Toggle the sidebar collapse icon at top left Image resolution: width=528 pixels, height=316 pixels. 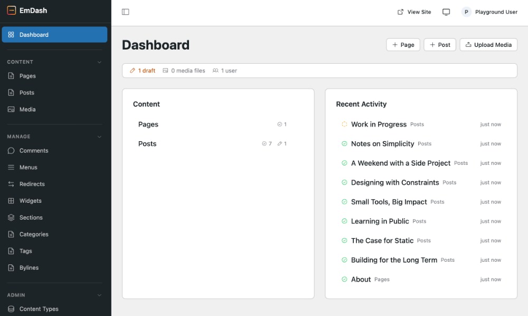[125, 12]
